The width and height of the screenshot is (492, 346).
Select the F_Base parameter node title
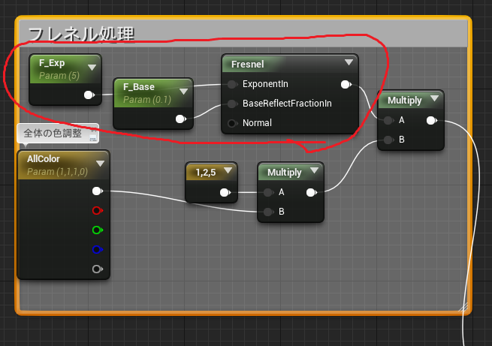139,87
